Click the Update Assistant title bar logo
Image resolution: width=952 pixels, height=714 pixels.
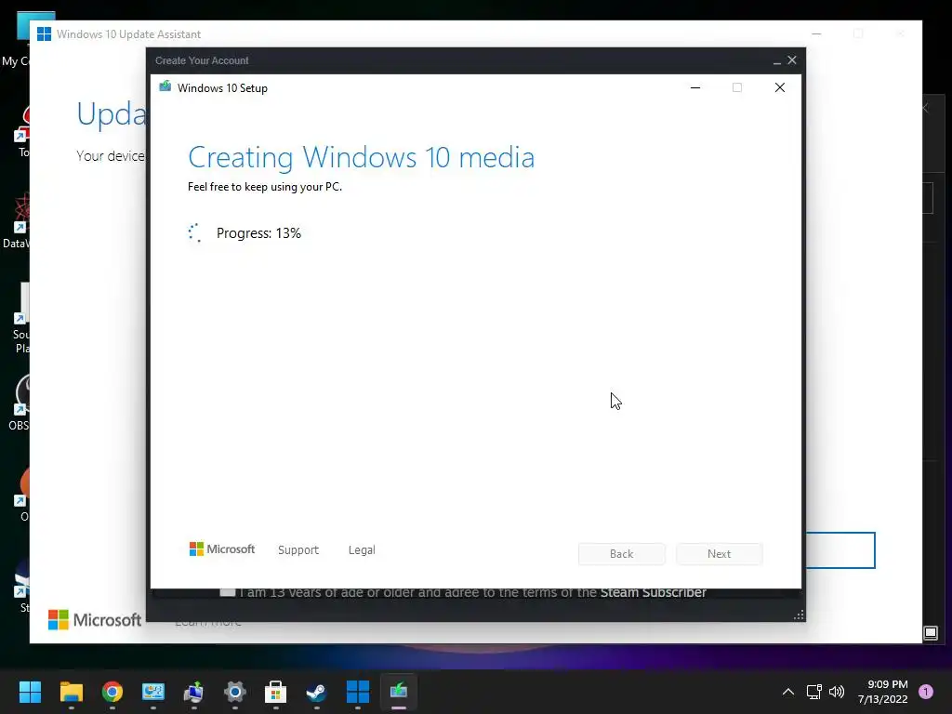(44, 34)
